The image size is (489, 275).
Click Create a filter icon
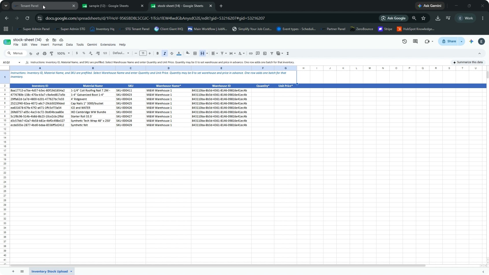tap(272, 53)
